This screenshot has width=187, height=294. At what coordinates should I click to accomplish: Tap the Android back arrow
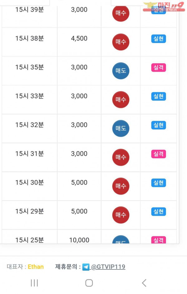pos(144,283)
